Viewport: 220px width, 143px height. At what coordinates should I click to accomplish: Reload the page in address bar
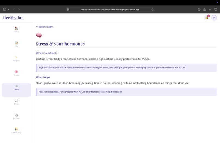(153, 10)
